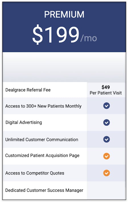Click the Dedicated Customer Success Manager label
The image size is (128, 202).
point(44,190)
